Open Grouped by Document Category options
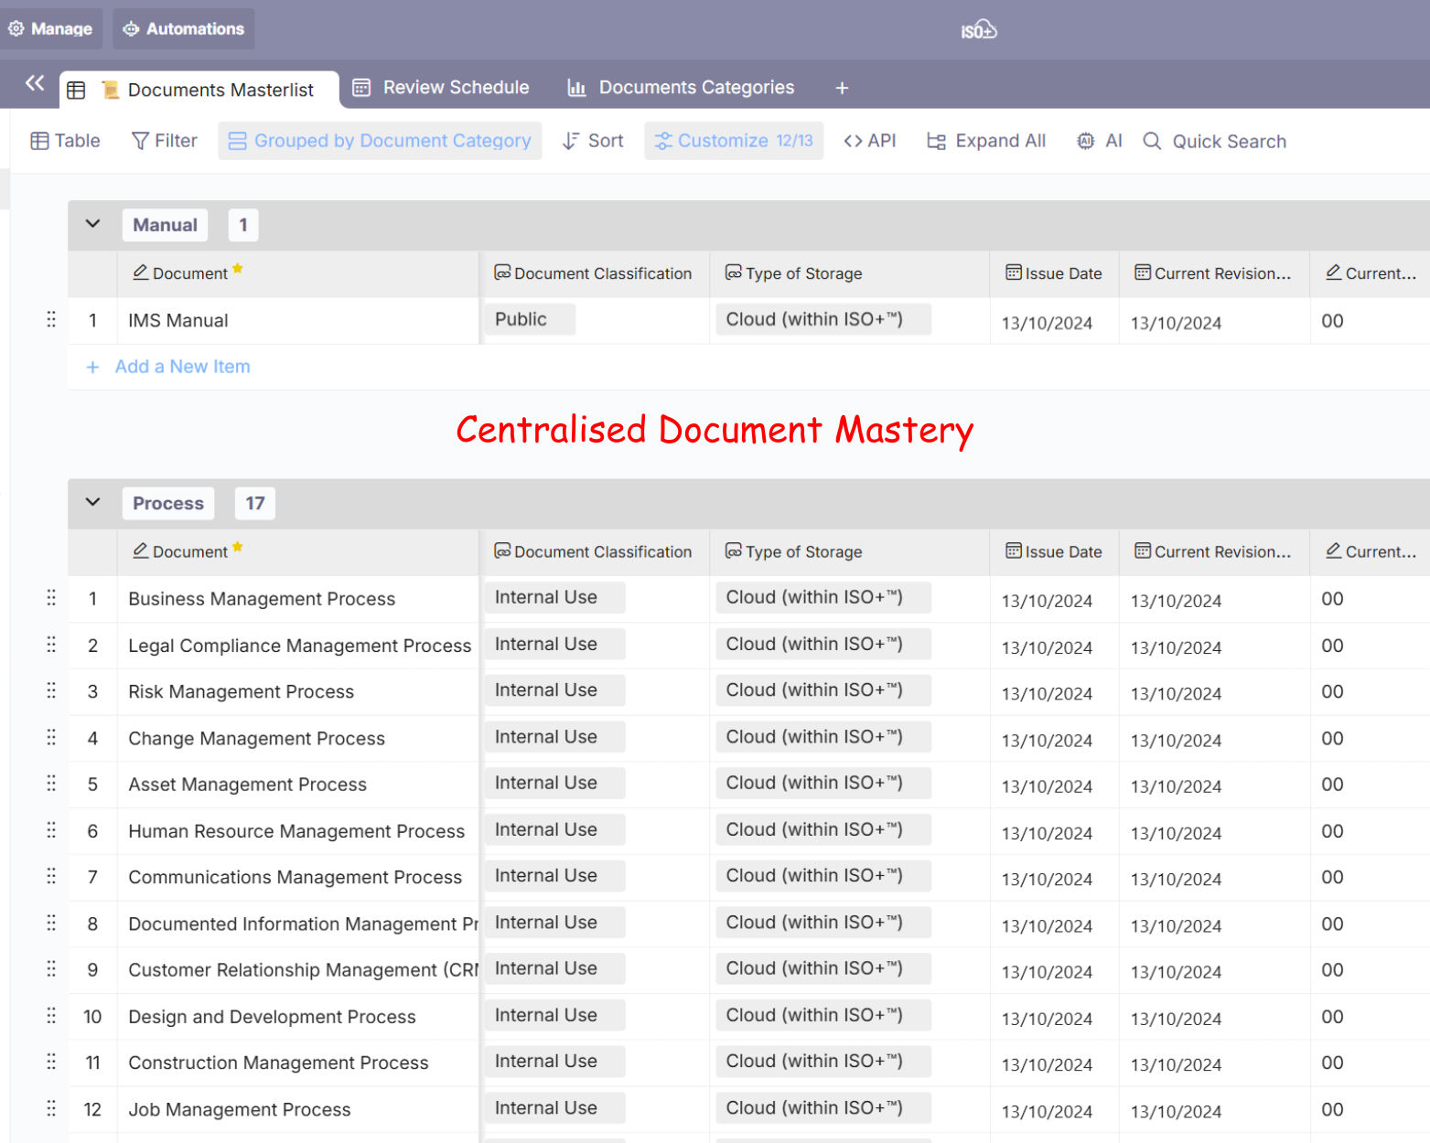The height and width of the screenshot is (1143, 1430). click(x=380, y=141)
